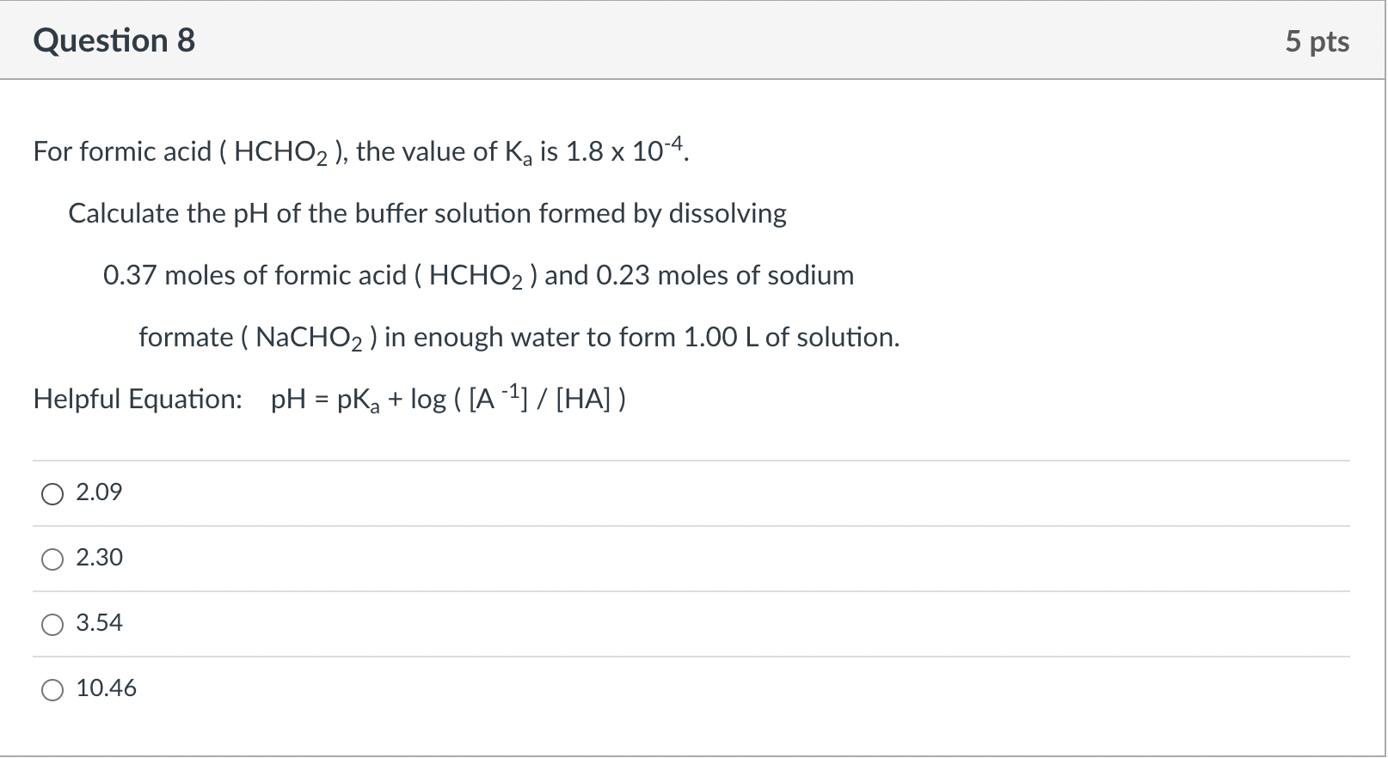The width and height of the screenshot is (1388, 758).
Task: Click the Question 8 header
Action: point(116,40)
